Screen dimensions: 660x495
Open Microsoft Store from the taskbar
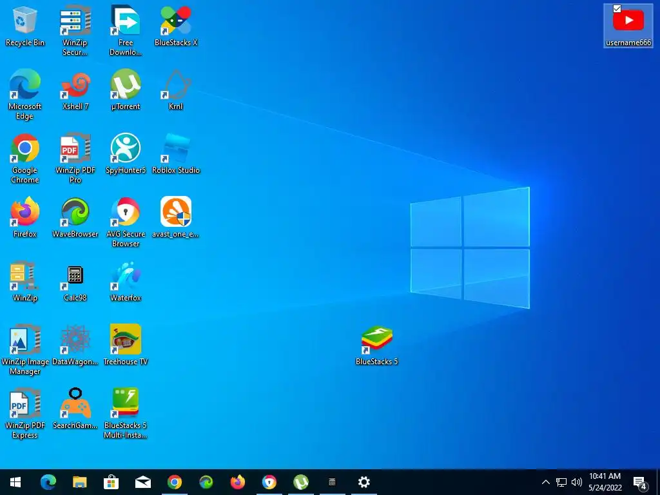point(111,482)
